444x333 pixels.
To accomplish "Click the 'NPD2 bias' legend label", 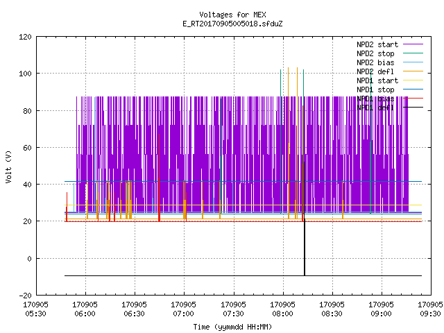I will pyautogui.click(x=375, y=62).
